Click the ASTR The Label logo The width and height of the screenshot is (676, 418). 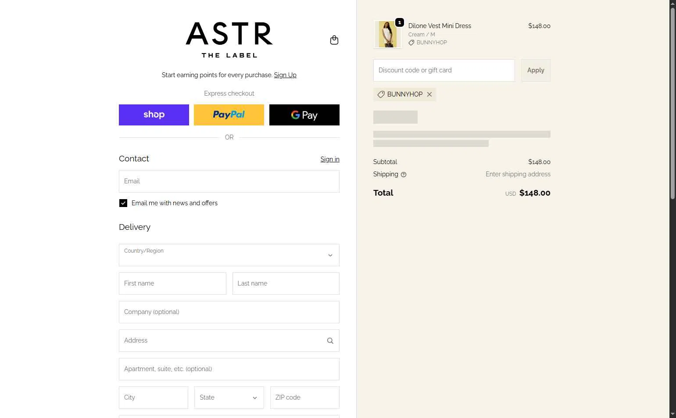(229, 40)
